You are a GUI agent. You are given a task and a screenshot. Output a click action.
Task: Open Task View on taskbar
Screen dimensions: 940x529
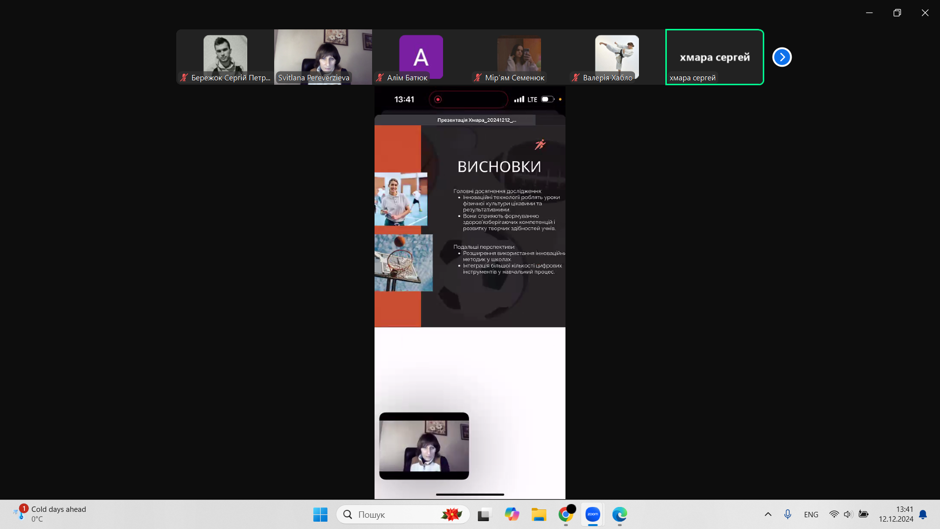pos(484,514)
